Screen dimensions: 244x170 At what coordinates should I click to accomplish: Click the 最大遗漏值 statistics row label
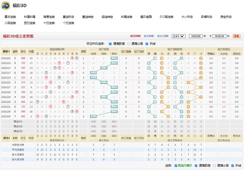coord(18,154)
